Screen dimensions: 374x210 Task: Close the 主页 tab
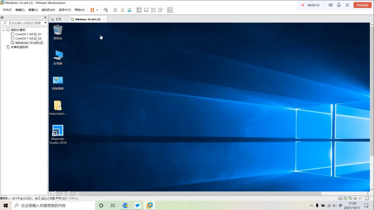pos(65,19)
